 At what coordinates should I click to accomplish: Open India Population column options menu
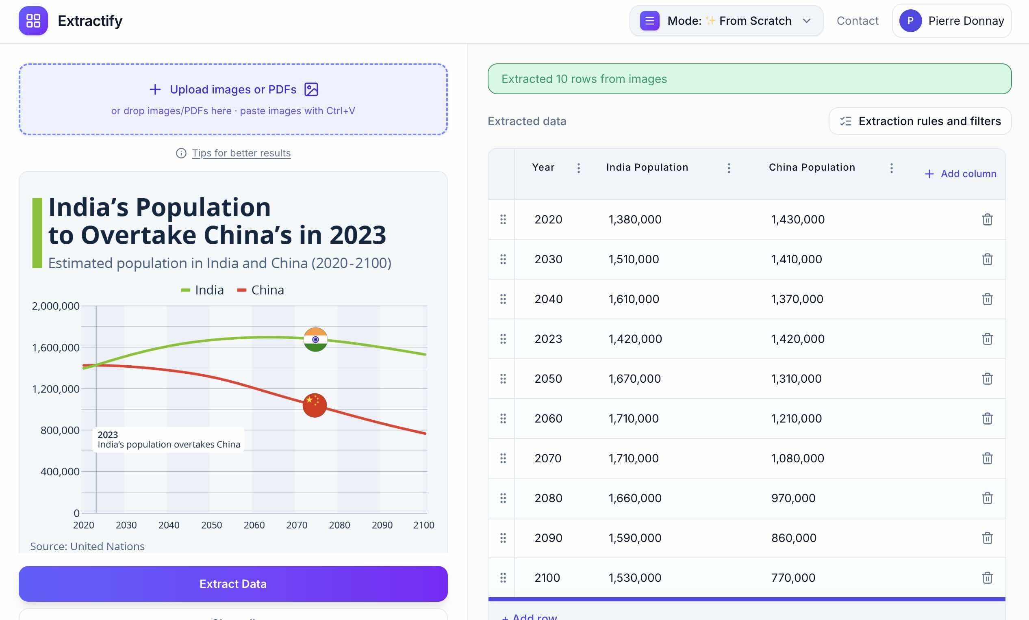pyautogui.click(x=729, y=168)
